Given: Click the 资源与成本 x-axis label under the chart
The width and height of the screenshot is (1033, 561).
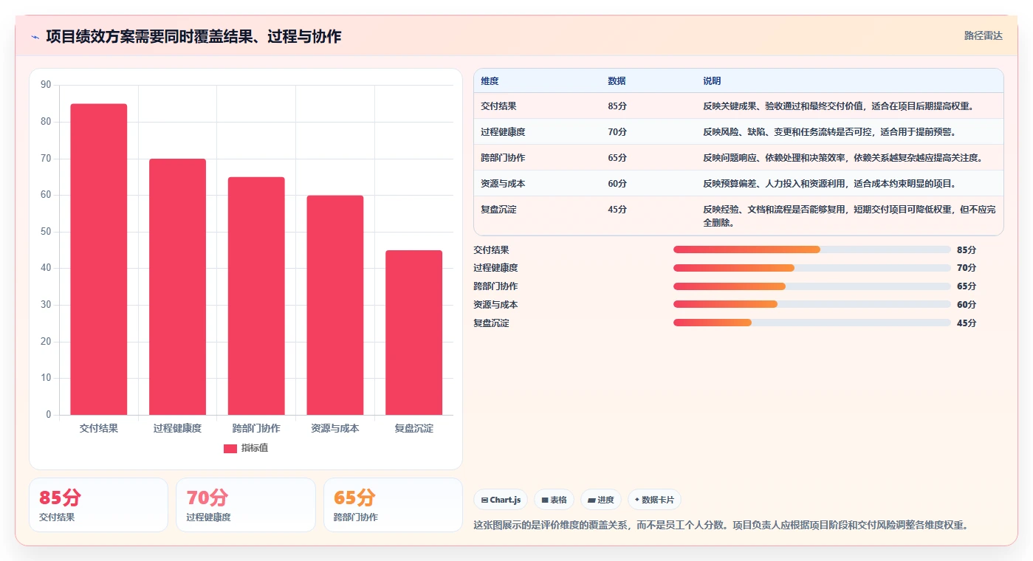Looking at the screenshot, I should click(335, 428).
